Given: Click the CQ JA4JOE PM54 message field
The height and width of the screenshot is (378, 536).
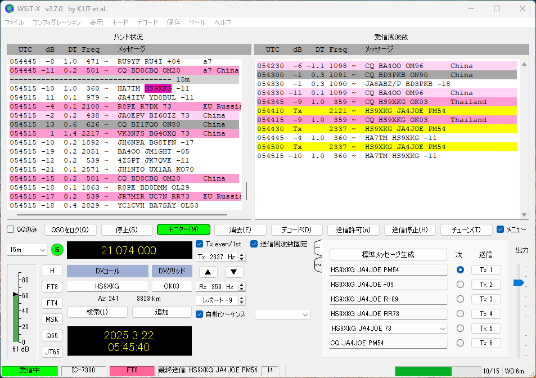Looking at the screenshot, I should click(x=388, y=343).
